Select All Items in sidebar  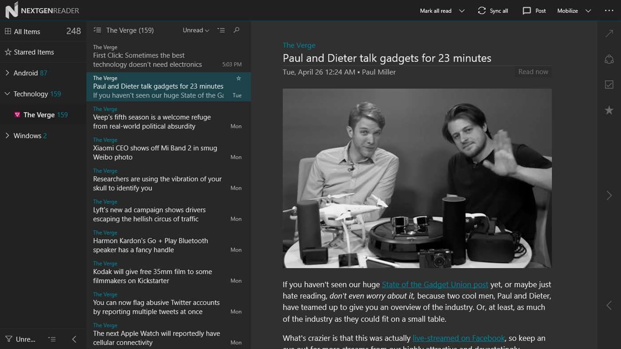click(x=43, y=31)
